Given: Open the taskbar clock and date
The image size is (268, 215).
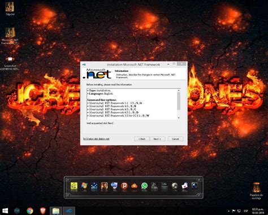Looking at the screenshot, I should (258, 211).
